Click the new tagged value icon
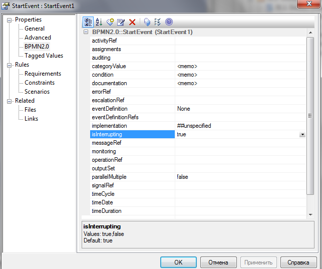Viewport: 322px width, 269px height. pos(110,22)
